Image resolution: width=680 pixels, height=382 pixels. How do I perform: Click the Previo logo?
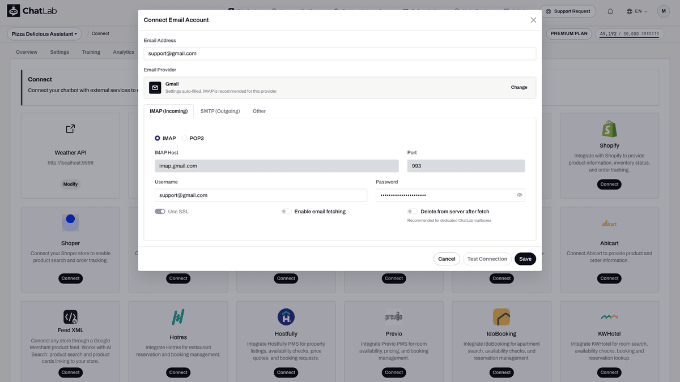pyautogui.click(x=394, y=316)
